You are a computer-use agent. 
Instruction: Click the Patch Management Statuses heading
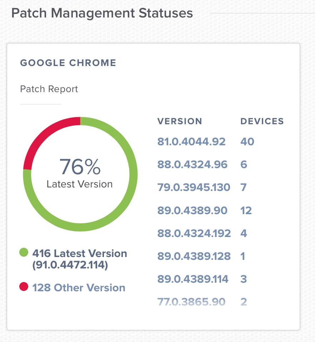[x=102, y=13]
